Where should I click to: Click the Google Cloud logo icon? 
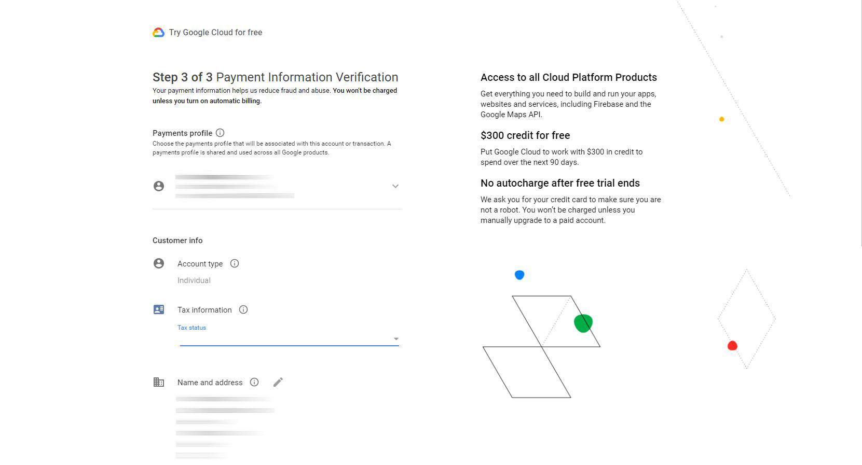point(158,33)
